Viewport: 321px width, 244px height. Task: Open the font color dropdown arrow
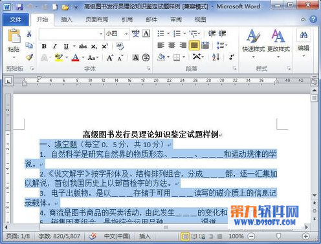[x=83, y=57]
